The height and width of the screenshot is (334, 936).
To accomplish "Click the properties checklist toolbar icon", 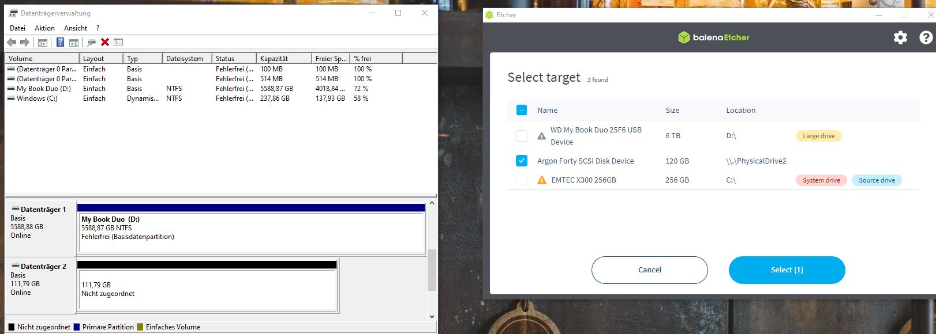I will 119,42.
